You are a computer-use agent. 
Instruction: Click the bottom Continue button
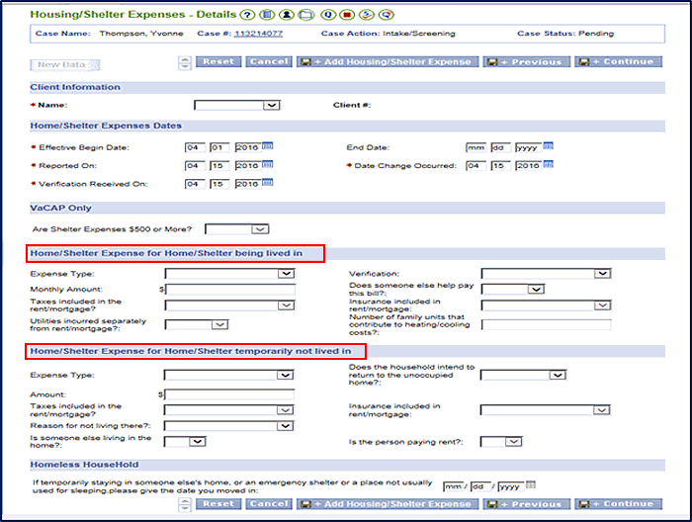pyautogui.click(x=618, y=504)
